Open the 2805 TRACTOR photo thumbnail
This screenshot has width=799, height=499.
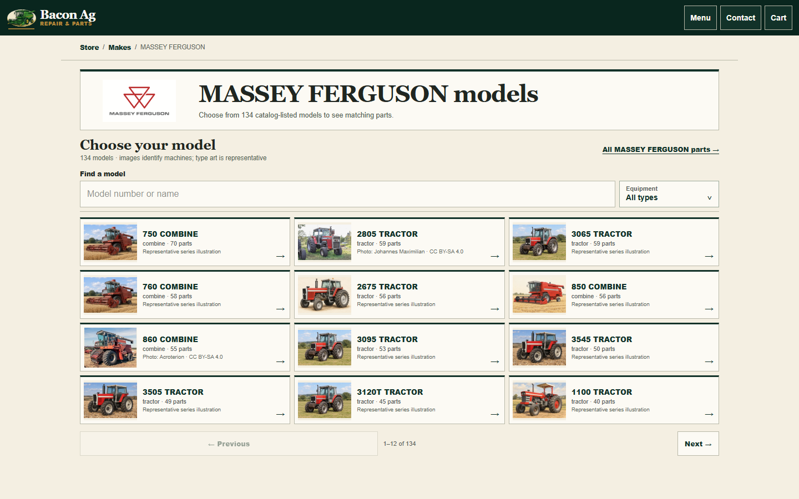[x=325, y=242]
